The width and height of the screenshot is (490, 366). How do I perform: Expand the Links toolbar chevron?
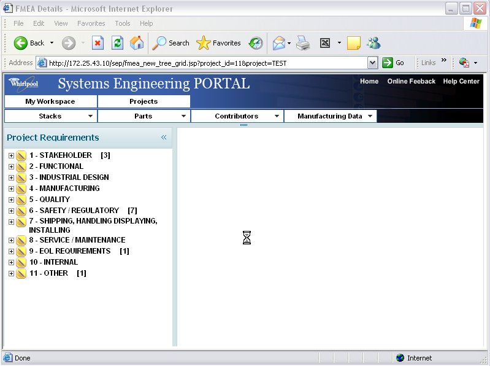[x=444, y=60]
